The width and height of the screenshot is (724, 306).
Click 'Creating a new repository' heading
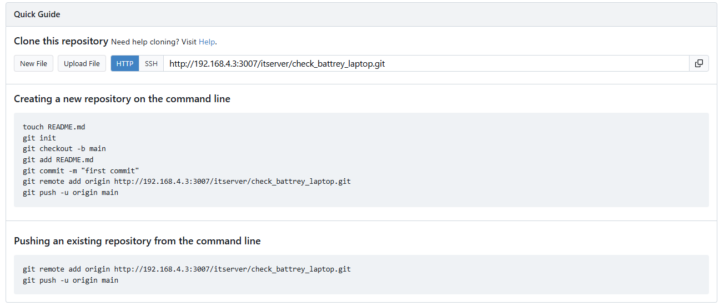pos(122,99)
